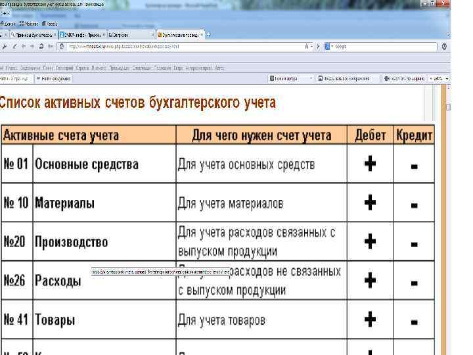Close the Загрузки tab

(152, 35)
